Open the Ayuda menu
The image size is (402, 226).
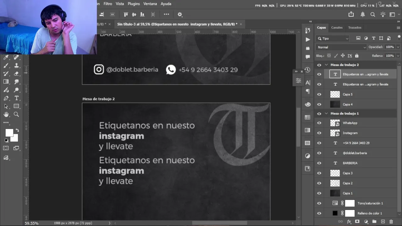pos(166,4)
